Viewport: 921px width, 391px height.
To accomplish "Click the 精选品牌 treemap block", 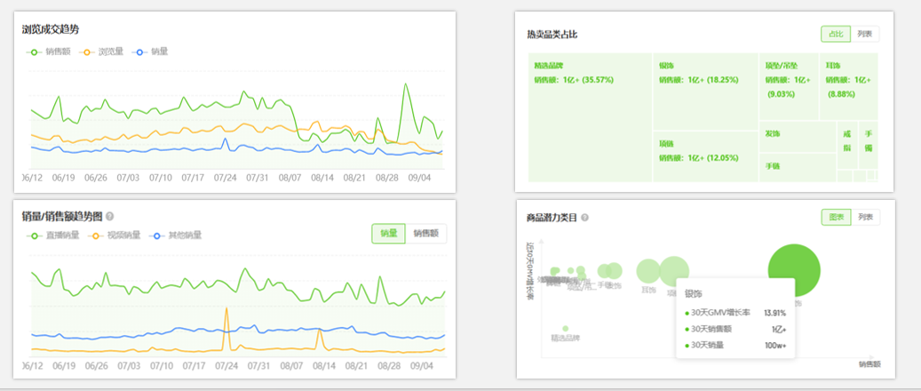I will (590, 116).
